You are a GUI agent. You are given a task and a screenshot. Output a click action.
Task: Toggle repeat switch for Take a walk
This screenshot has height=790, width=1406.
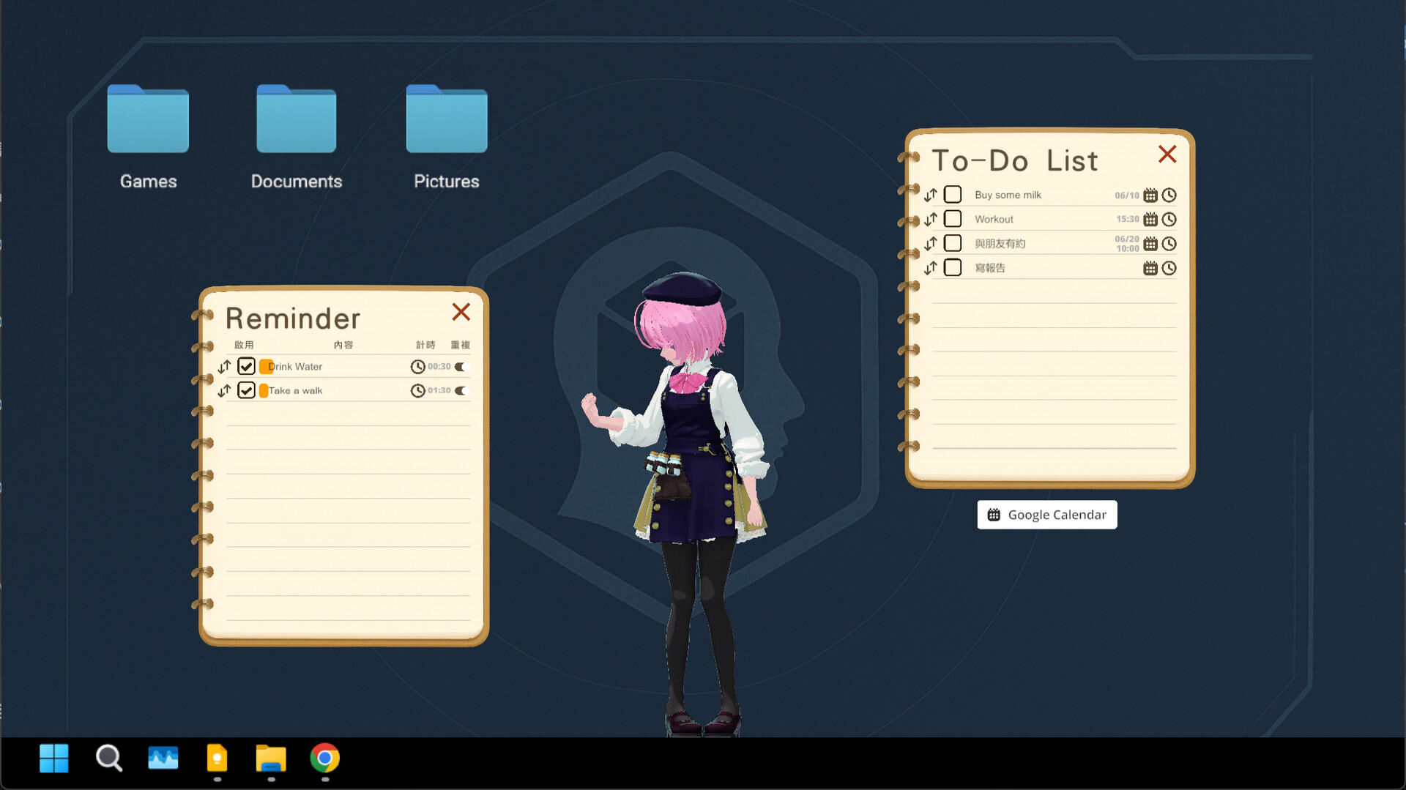pos(461,391)
